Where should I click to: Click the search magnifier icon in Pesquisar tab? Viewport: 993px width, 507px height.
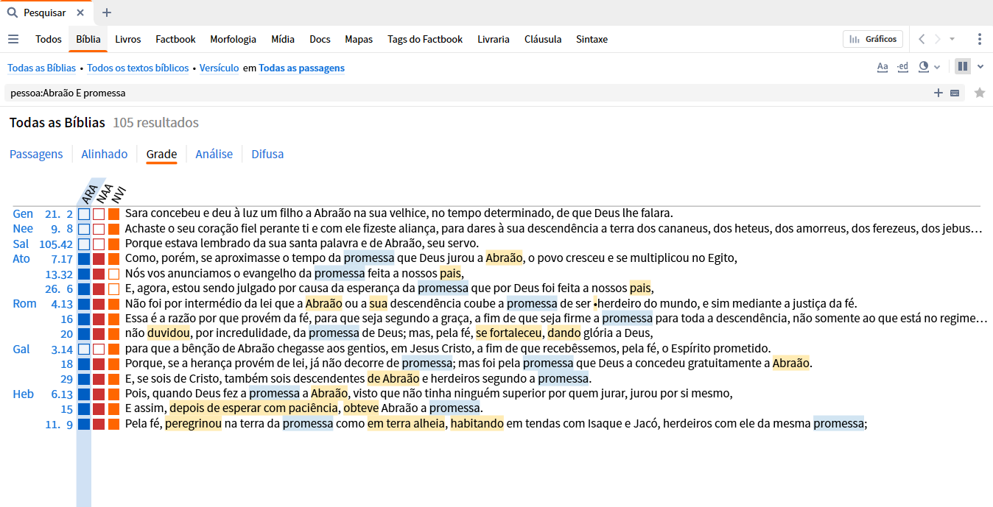[12, 13]
